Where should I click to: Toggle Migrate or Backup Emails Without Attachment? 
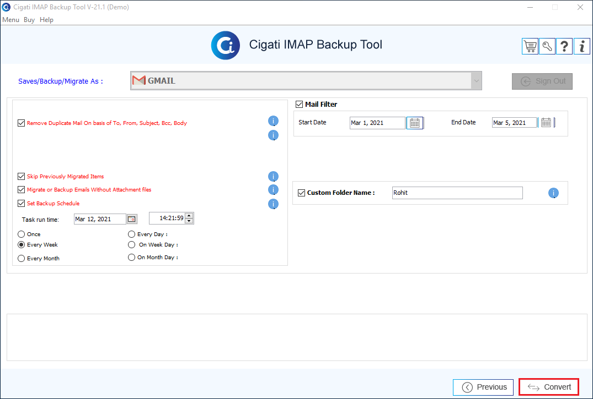(x=21, y=189)
